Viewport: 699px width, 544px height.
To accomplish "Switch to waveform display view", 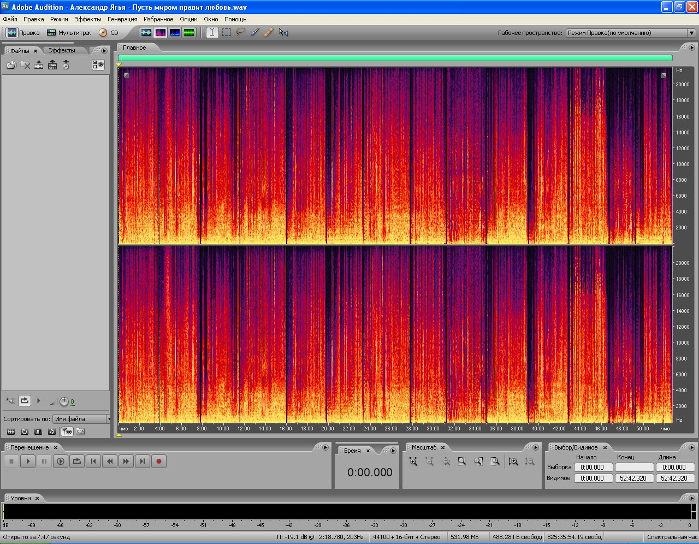I will [146, 33].
